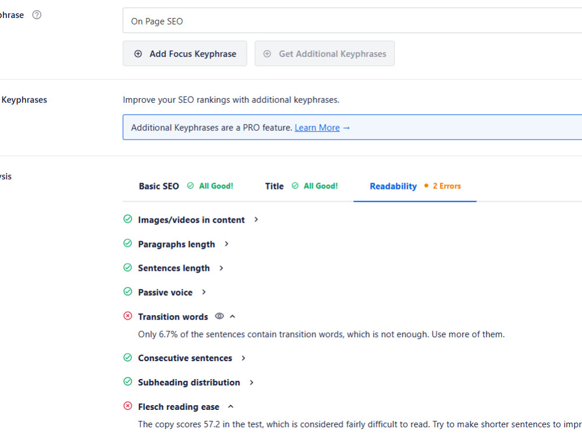Click the Basic SEO All Good check icon
Viewport: 582px width, 436px height.
click(190, 186)
